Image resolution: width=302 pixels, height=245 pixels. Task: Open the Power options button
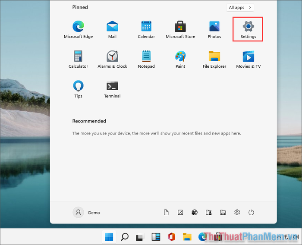[251, 213]
